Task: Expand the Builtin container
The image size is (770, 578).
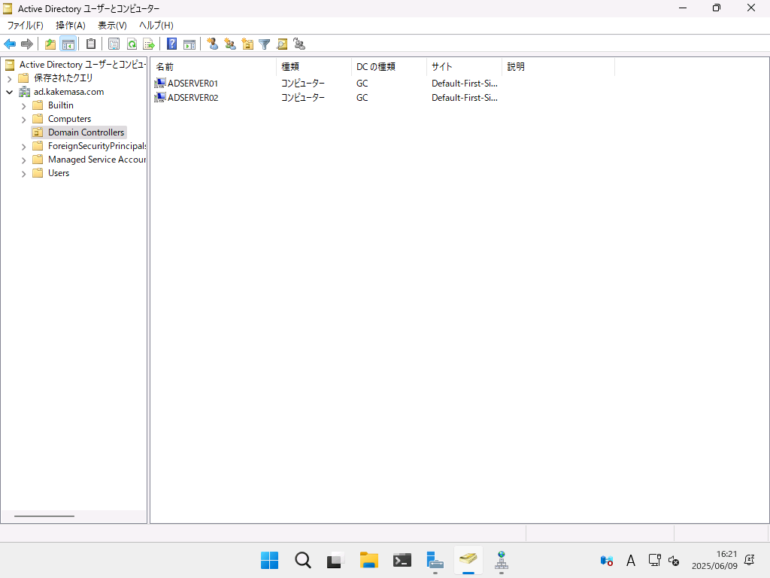Action: pos(23,105)
